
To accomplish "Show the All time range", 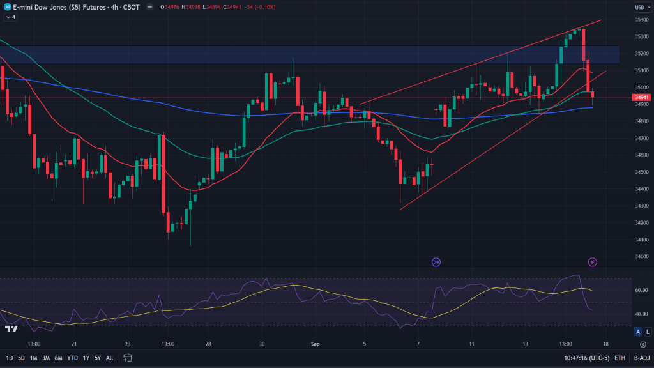I will (x=110, y=357).
